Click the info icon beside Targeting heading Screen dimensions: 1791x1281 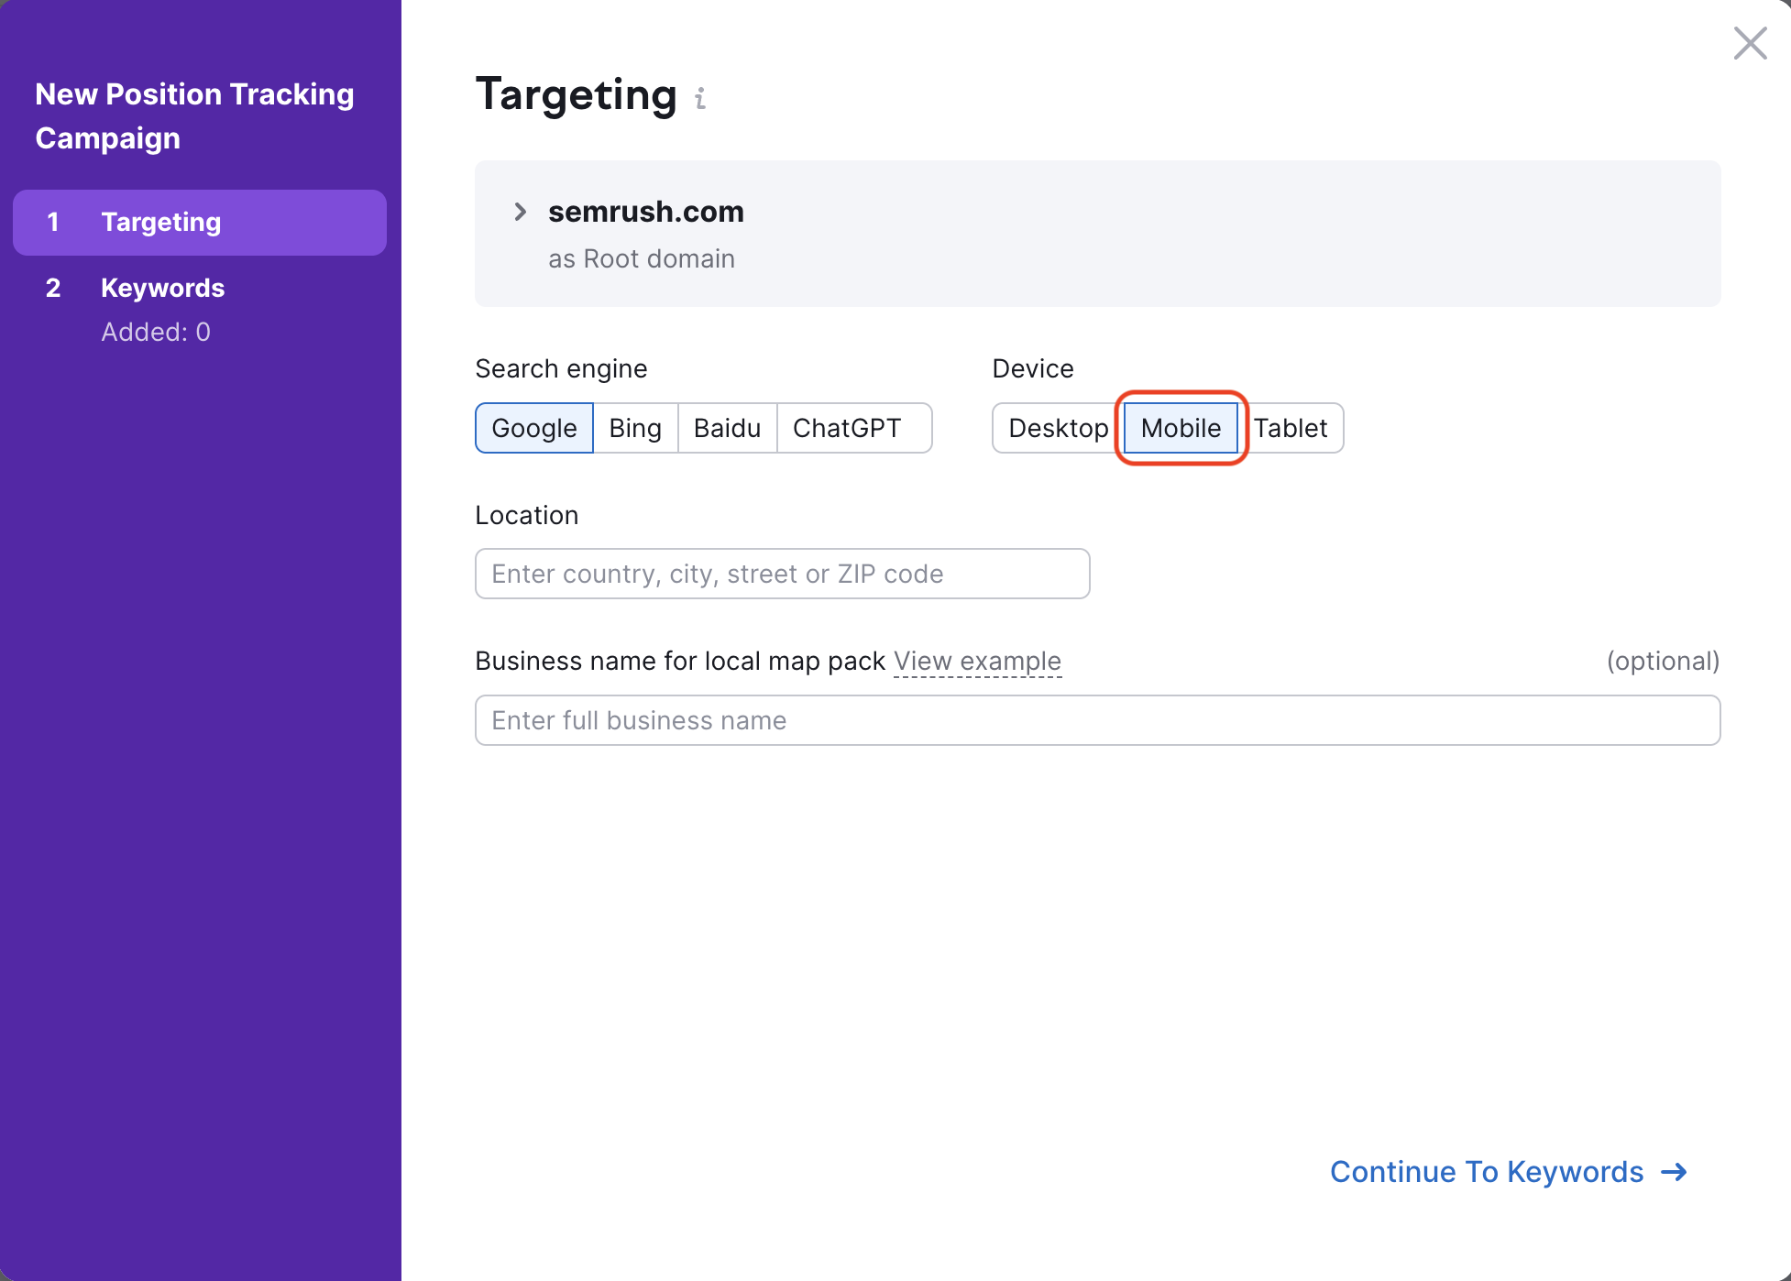point(701,99)
